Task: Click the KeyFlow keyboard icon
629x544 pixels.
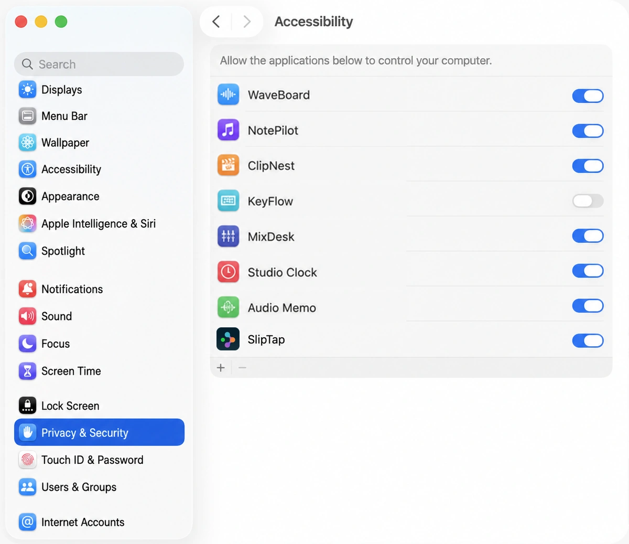Action: click(x=228, y=201)
